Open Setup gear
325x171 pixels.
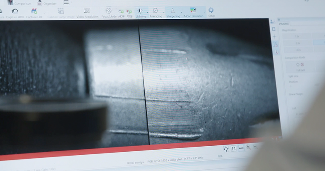(x=211, y=12)
